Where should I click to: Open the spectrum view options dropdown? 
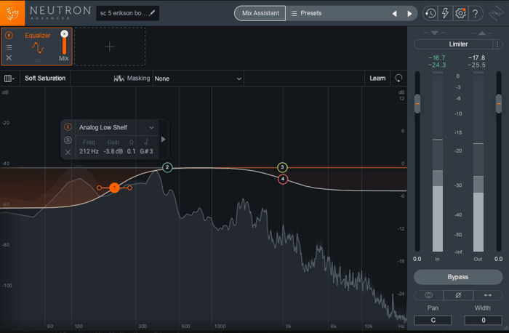pos(9,79)
